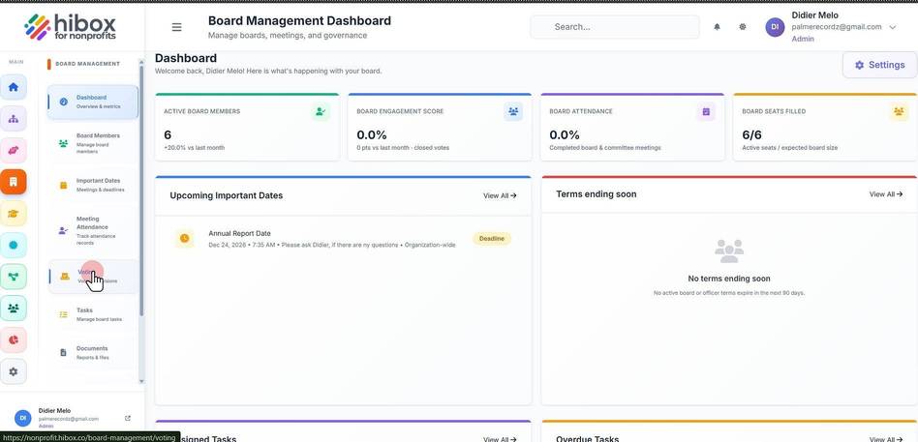Open the green workflow nodes sidebar icon
918x442 pixels.
pyautogui.click(x=14, y=277)
